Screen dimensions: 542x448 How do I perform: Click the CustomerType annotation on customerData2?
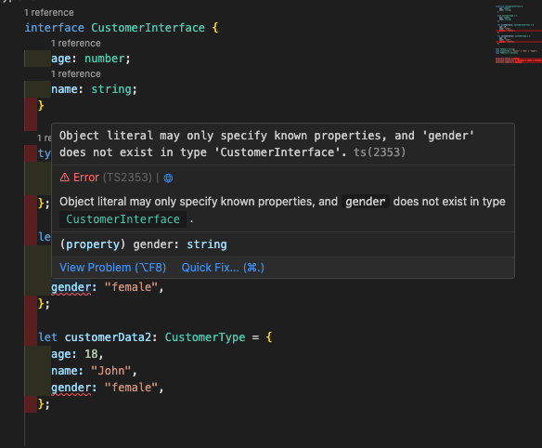pos(205,337)
